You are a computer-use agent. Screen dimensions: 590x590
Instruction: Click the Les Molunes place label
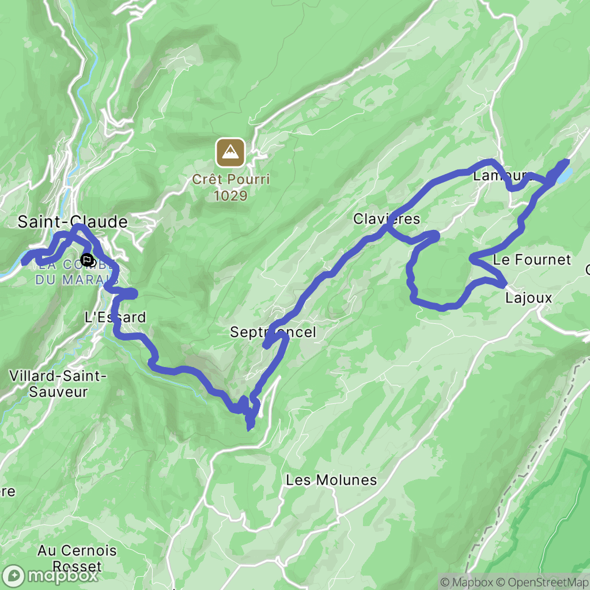pos(331,480)
